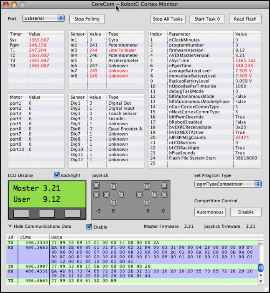Toggle left d-pad up joystick button
Screen dimensions: 270x293
click(x=114, y=186)
